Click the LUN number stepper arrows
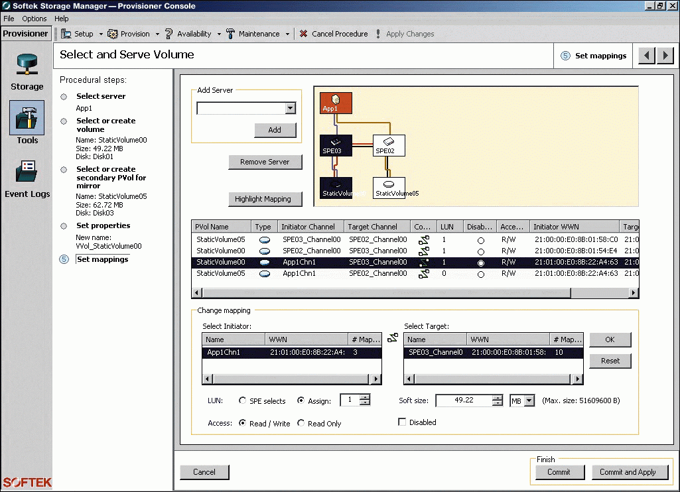 [365, 400]
